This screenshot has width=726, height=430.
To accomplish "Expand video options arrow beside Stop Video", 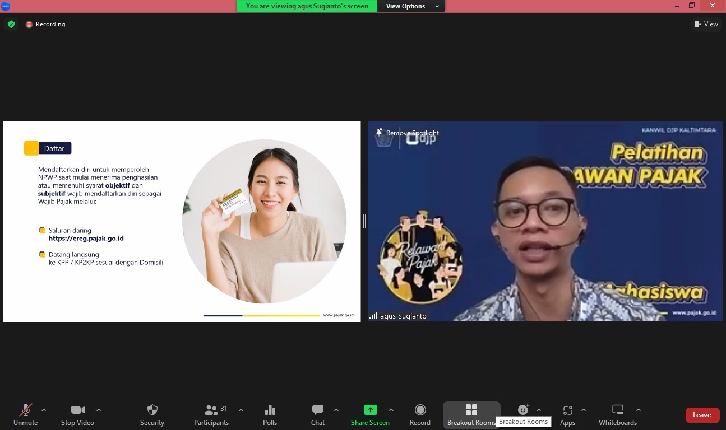I will click(x=99, y=410).
